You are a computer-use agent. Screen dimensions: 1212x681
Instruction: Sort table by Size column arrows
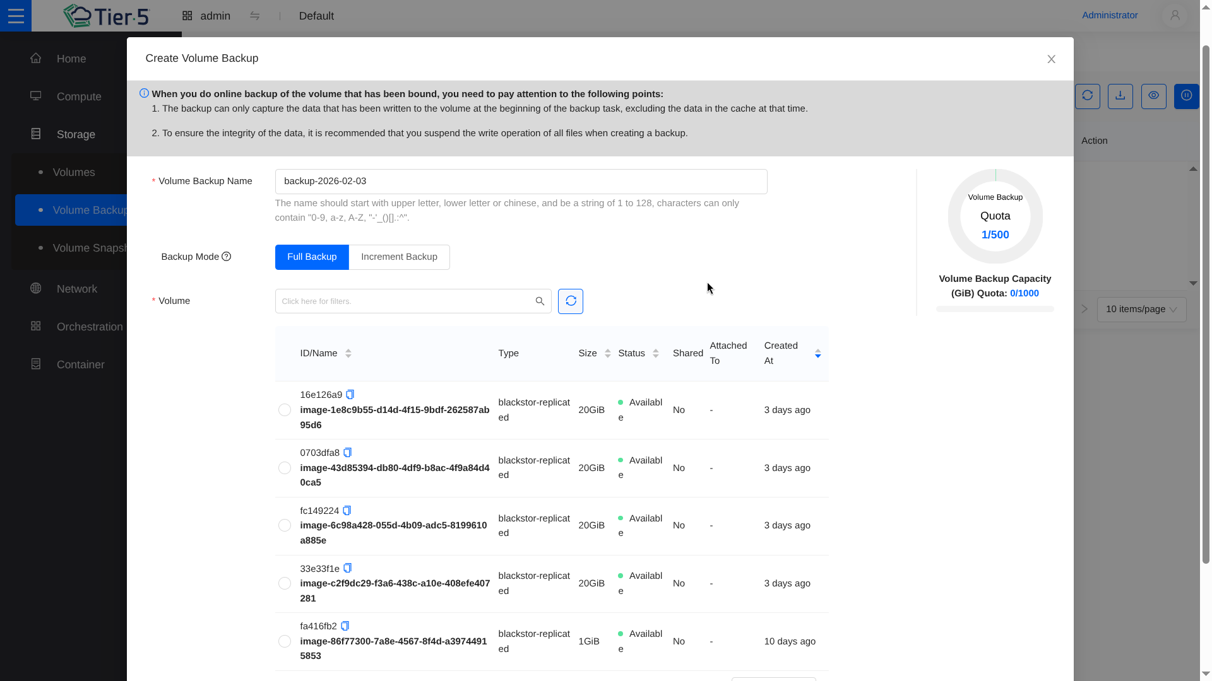pyautogui.click(x=607, y=354)
